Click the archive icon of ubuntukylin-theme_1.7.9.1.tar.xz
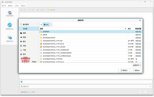The image size is (154, 97). [41, 44]
